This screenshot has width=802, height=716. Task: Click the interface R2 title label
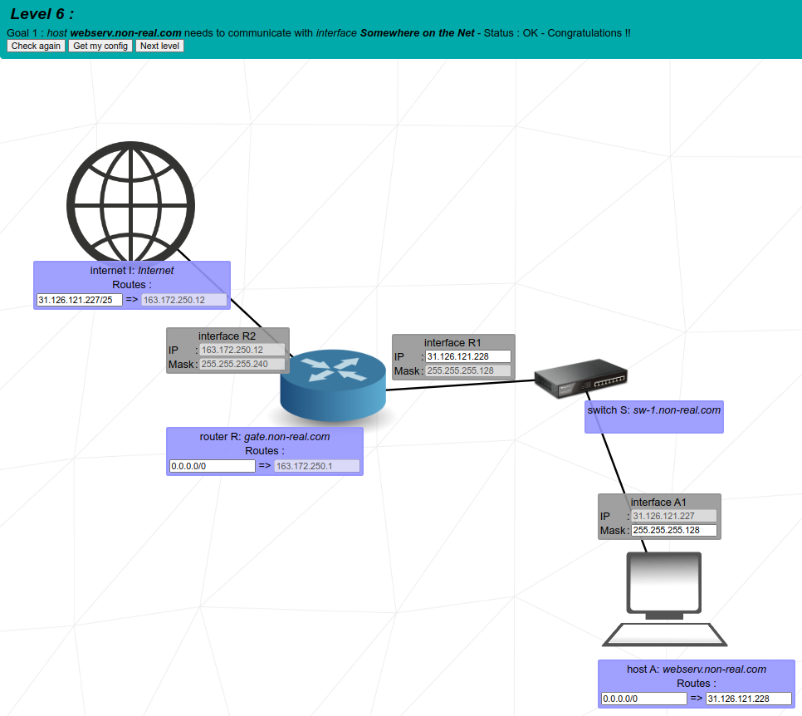tap(227, 336)
